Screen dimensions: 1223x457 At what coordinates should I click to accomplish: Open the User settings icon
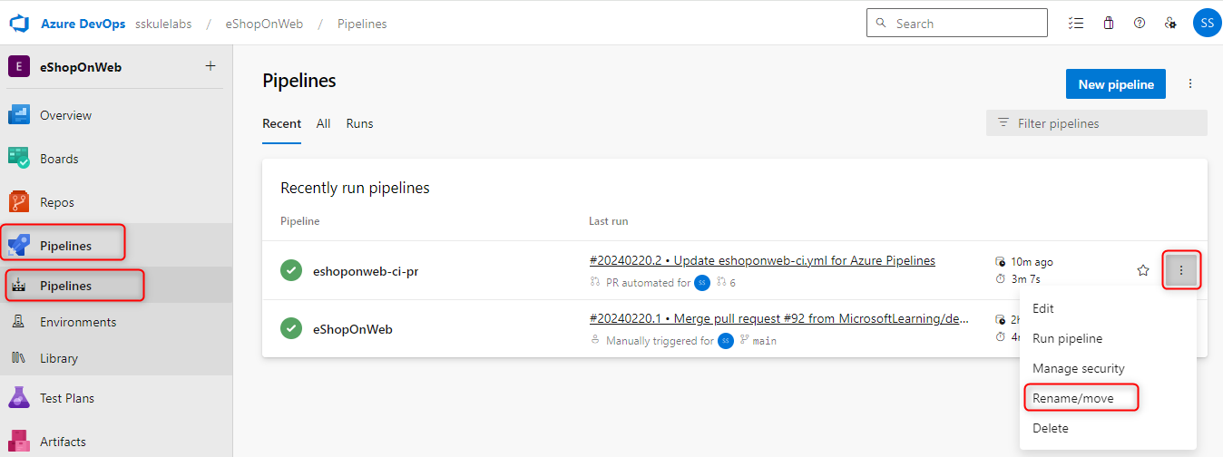pos(1170,24)
